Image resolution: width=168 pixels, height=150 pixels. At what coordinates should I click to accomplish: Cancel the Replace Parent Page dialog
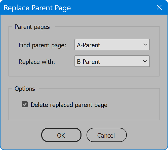(107, 135)
